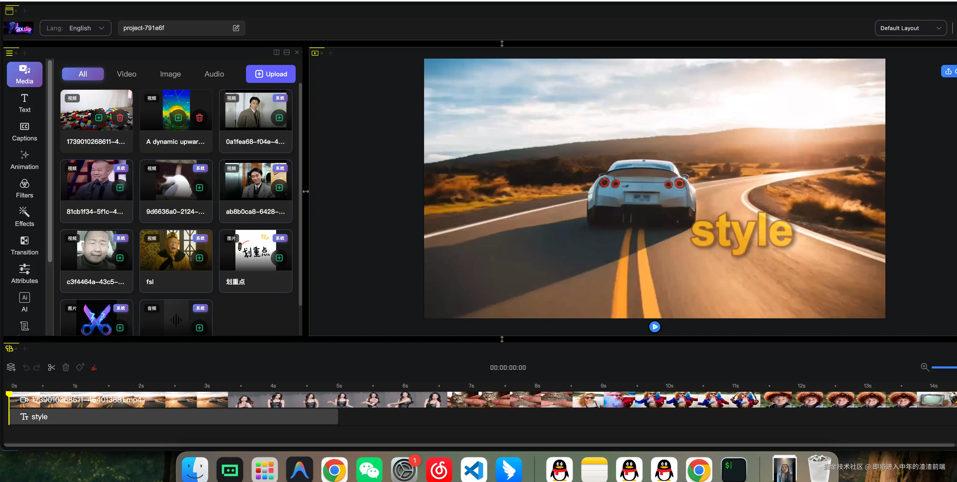957x482 pixels.
Task: Switch to the Video media tab
Action: point(126,74)
